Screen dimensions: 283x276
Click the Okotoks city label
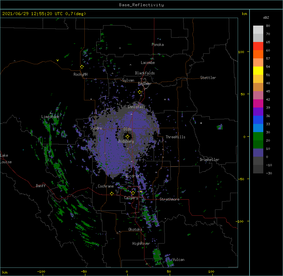[x=135, y=229]
